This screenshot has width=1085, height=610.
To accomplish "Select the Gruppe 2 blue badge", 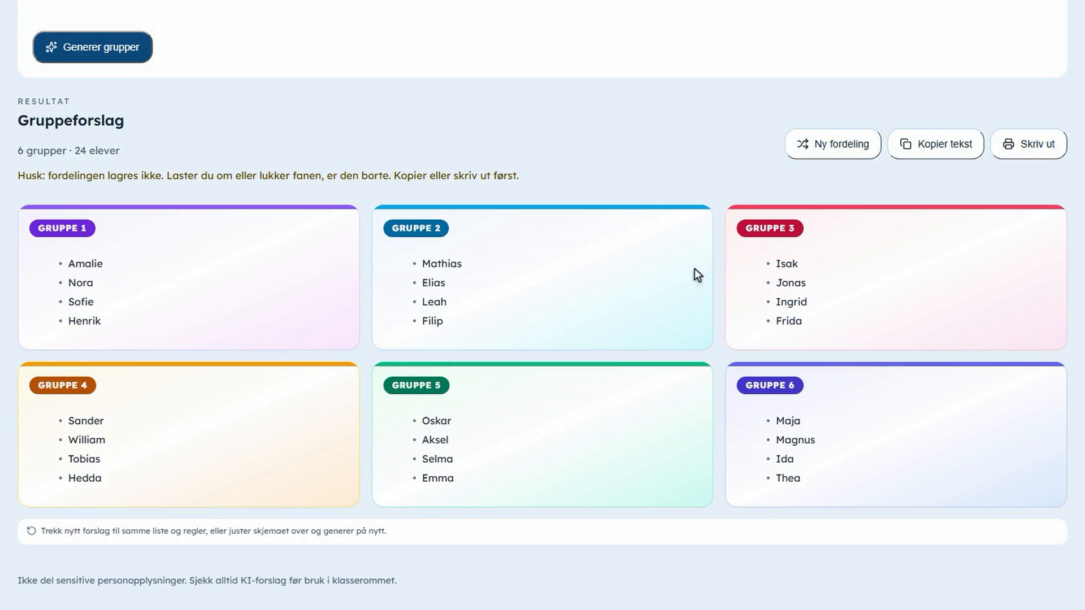I will [x=416, y=228].
